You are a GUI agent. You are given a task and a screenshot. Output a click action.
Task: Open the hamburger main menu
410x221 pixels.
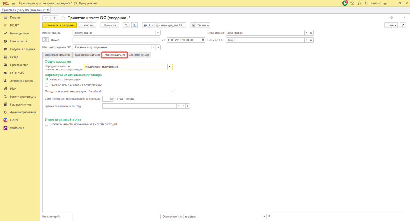[x=13, y=3]
